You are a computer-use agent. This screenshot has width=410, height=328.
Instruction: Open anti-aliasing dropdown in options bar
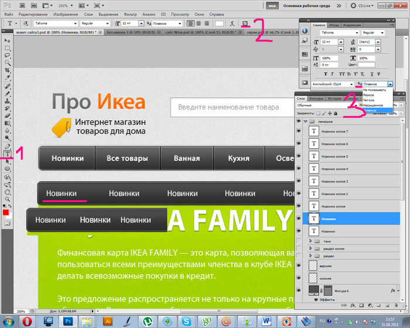coord(180,23)
